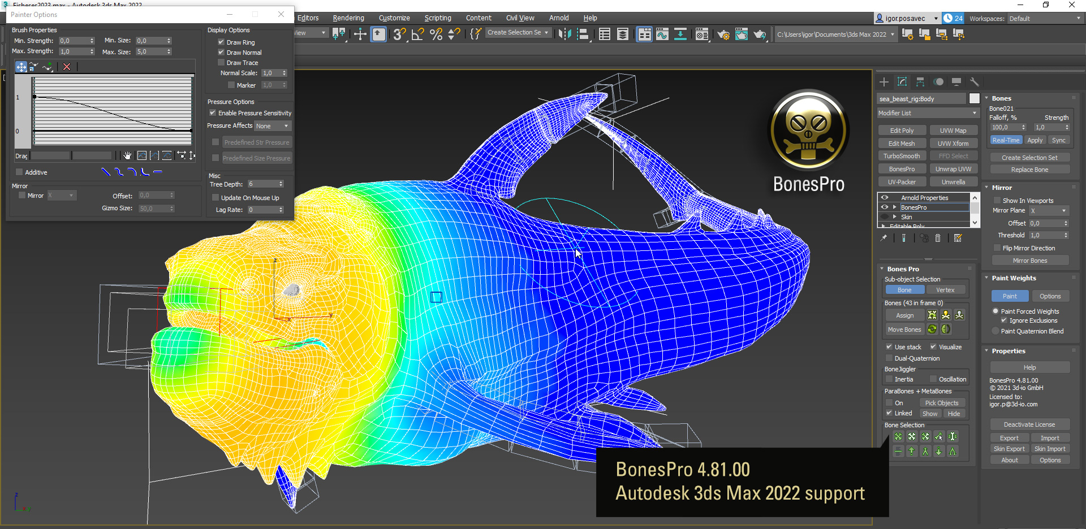The width and height of the screenshot is (1086, 529).
Task: Open the Hierarchy command panel tab
Action: pyautogui.click(x=920, y=82)
